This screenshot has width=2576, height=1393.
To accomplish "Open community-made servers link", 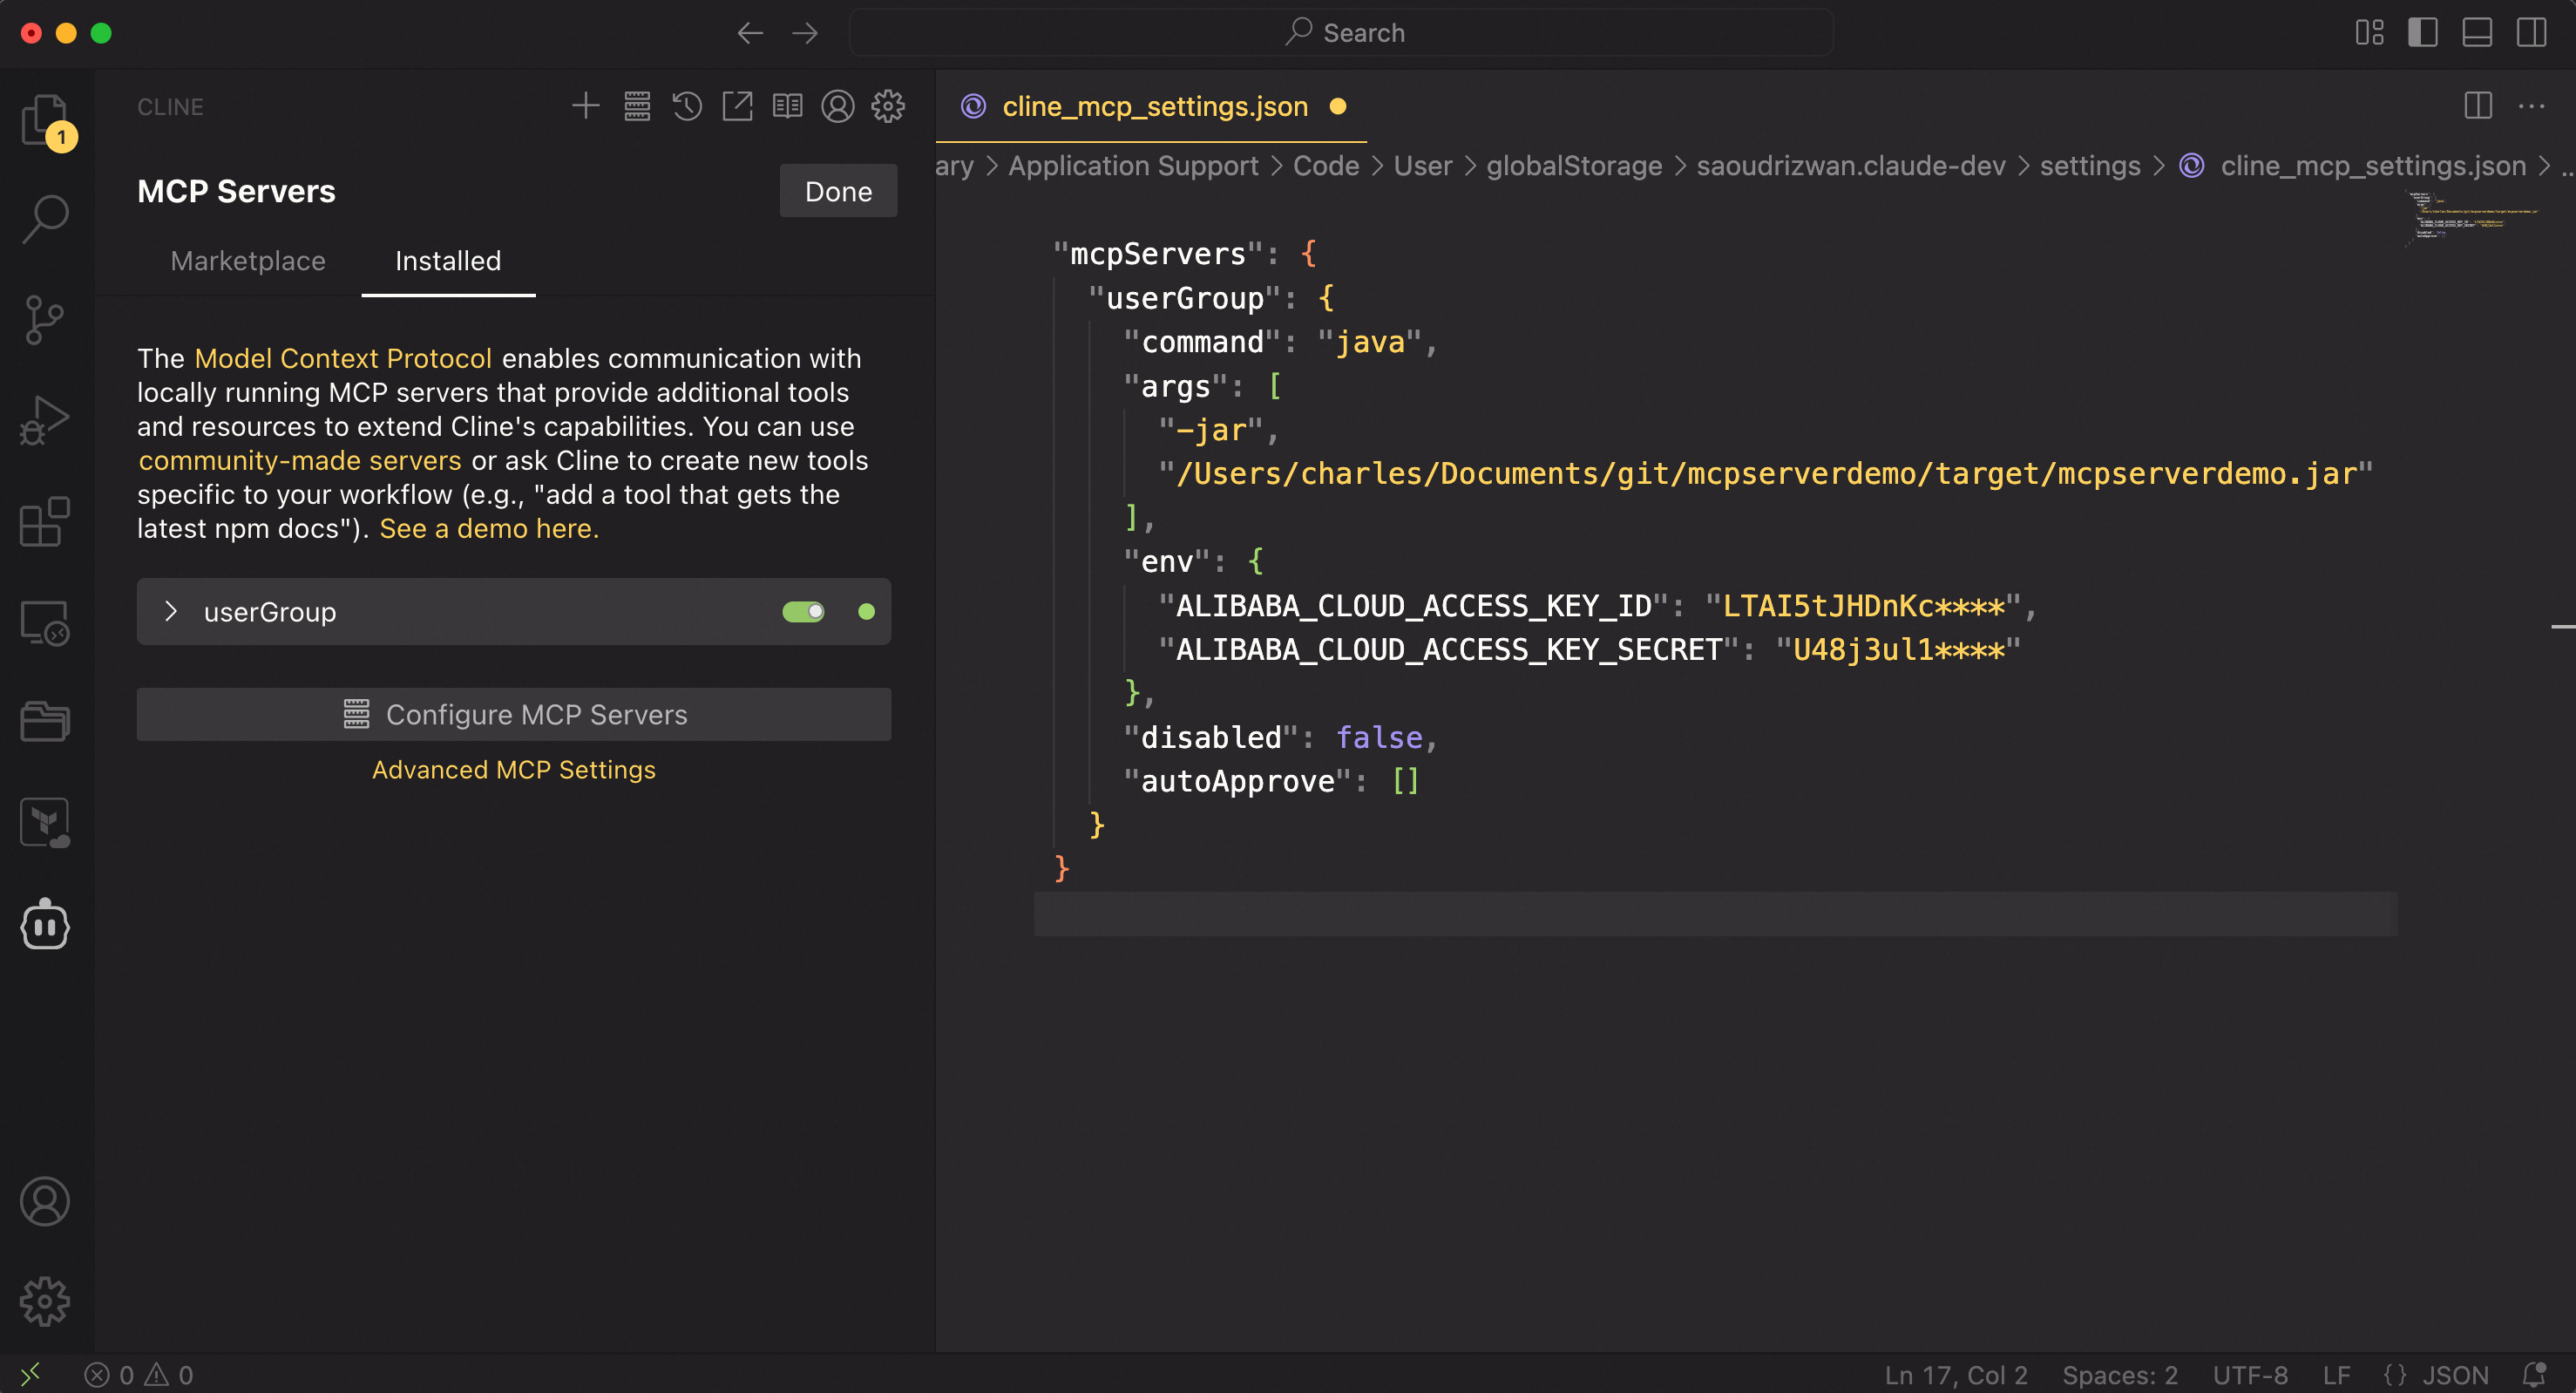I will (299, 460).
